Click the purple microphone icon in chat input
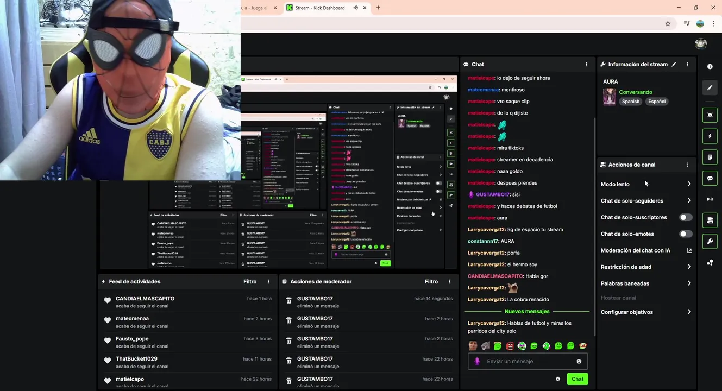722x391 pixels. click(477, 361)
